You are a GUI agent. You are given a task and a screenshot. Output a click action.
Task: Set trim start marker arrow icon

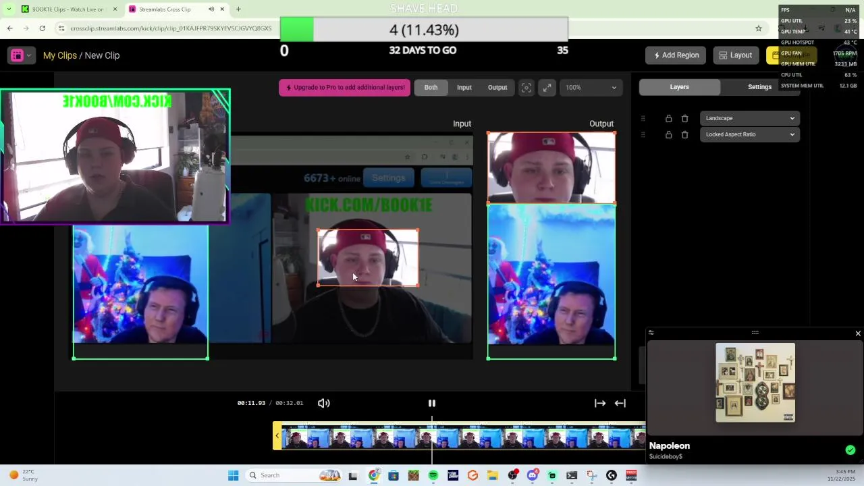point(600,403)
